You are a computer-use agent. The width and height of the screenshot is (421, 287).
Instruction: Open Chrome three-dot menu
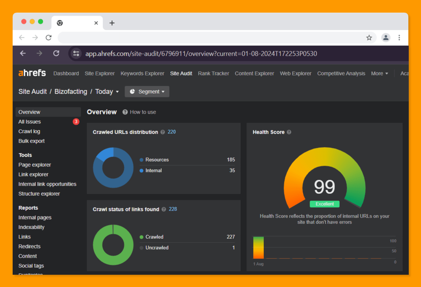click(x=399, y=37)
